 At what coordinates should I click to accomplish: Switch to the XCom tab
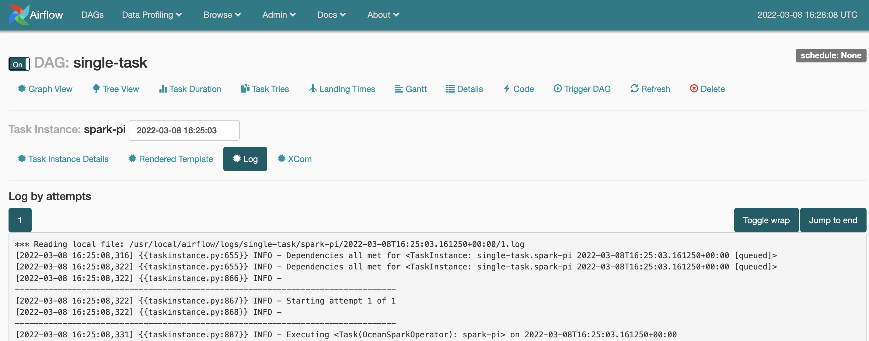tap(295, 159)
